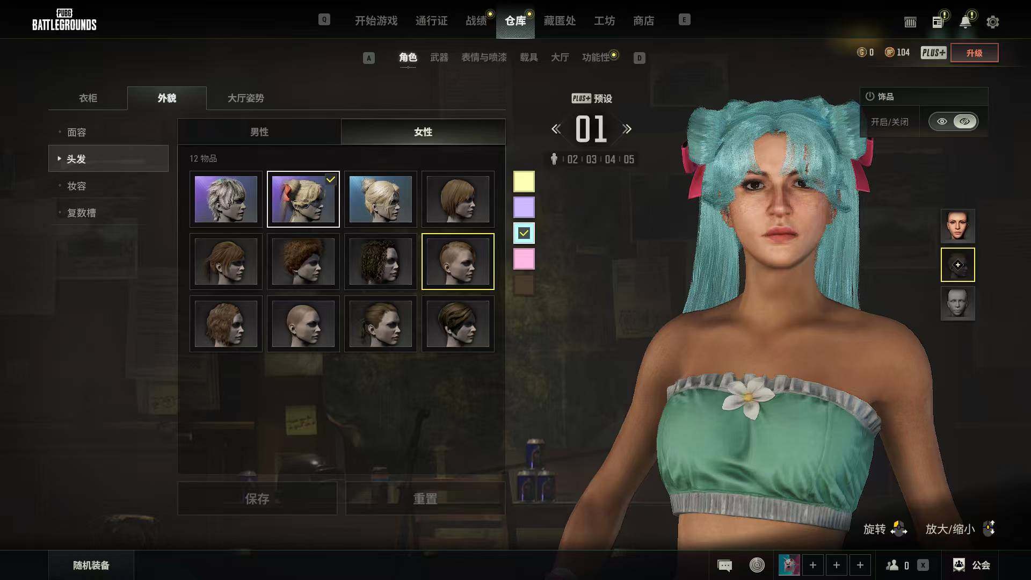Open the notifications bell icon

tap(965, 22)
